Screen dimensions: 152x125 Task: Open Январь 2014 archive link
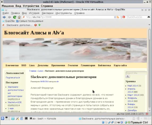point(131,106)
